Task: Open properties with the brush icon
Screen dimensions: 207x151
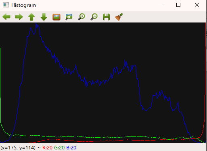Action: point(119,17)
